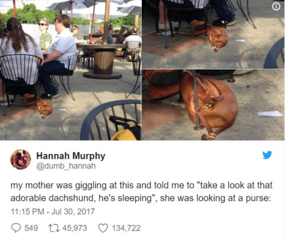Open the top-right photo of the purse

point(213,34)
